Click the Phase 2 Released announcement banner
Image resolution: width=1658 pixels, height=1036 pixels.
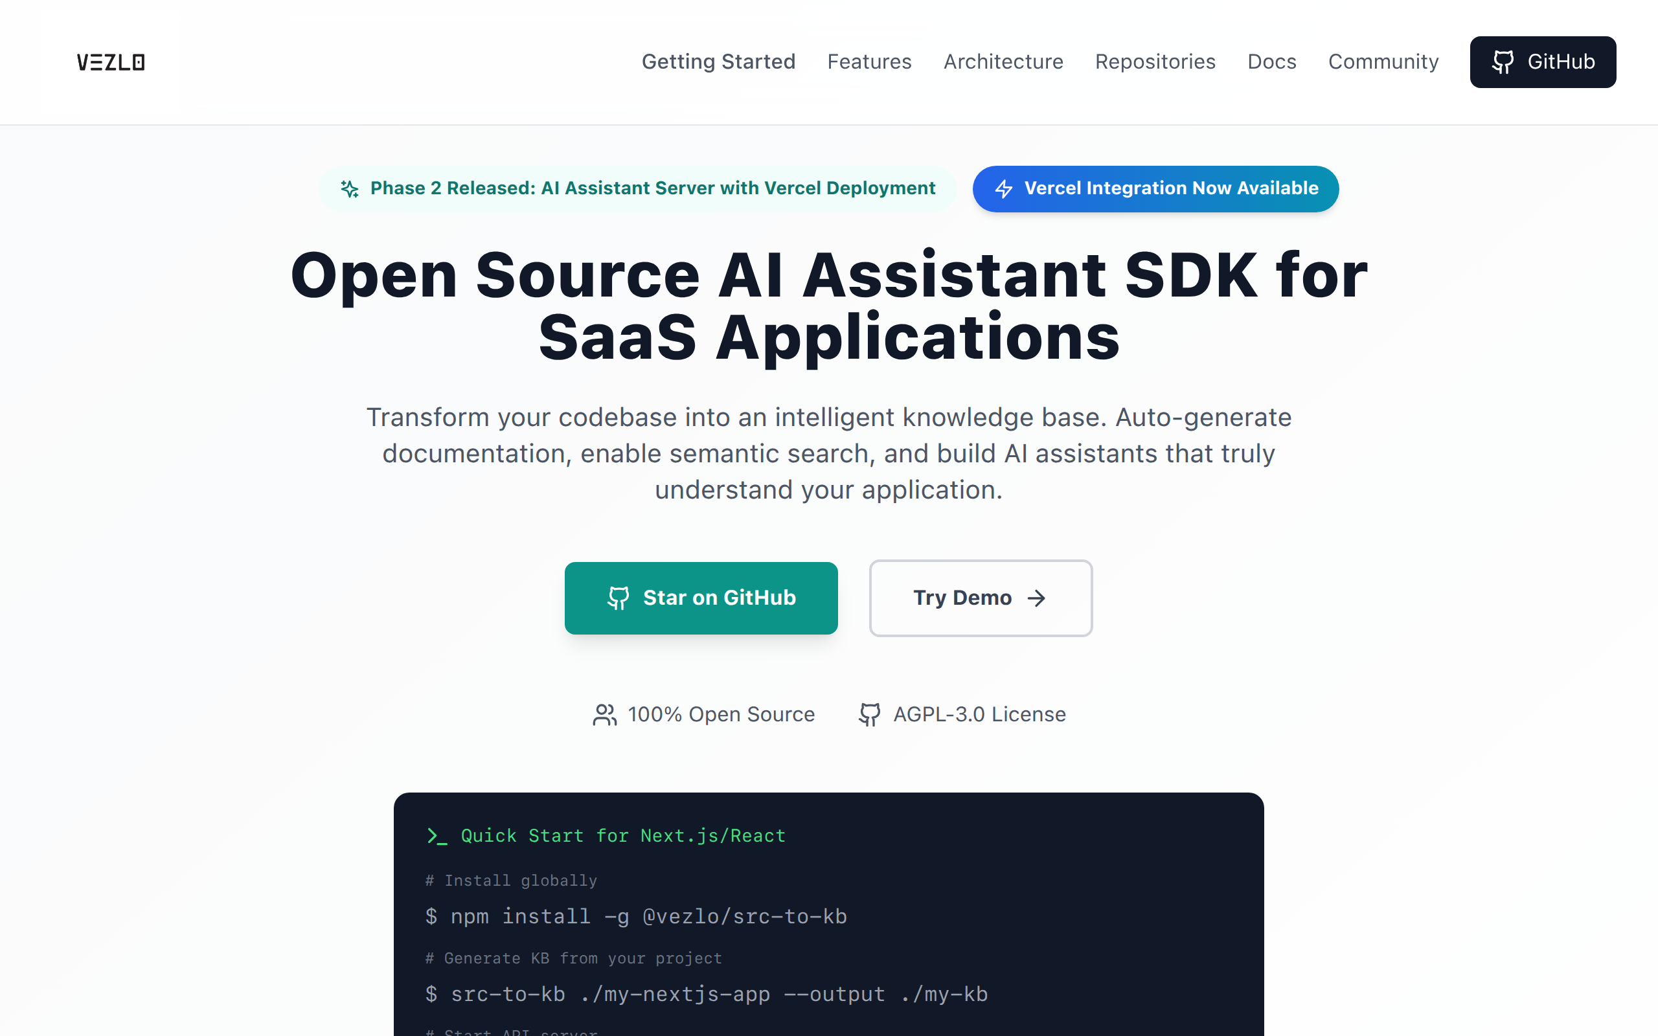640,188
